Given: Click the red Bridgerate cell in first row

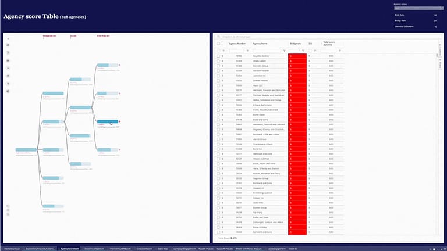Looking at the screenshot, I should coord(297,56).
